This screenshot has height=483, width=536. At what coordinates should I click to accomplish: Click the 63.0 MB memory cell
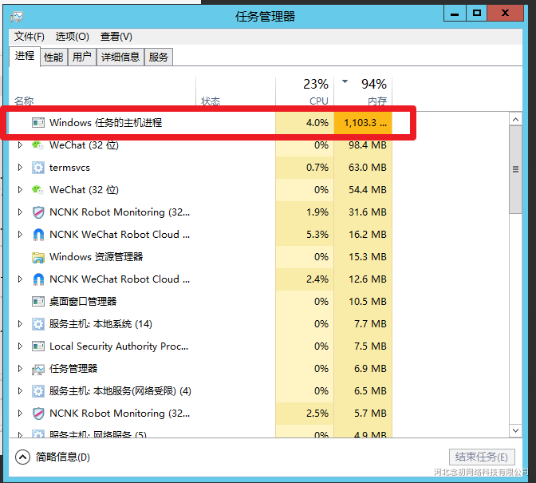pos(363,168)
